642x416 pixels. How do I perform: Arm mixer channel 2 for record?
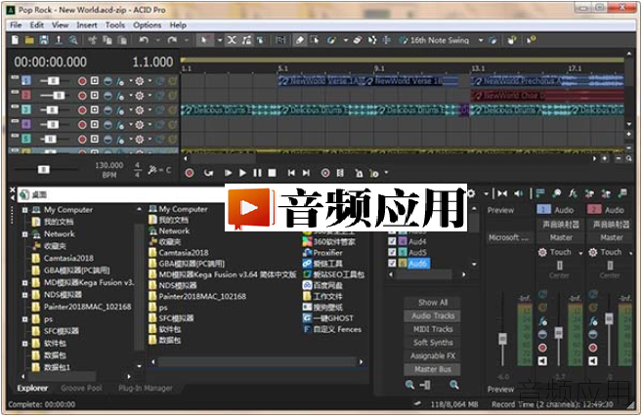(x=593, y=348)
